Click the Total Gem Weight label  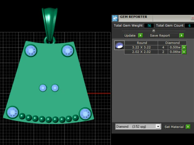point(128,25)
